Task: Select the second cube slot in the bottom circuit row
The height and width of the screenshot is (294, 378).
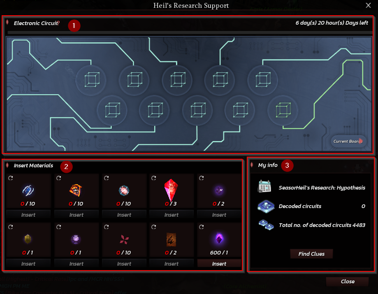Action: (155, 110)
